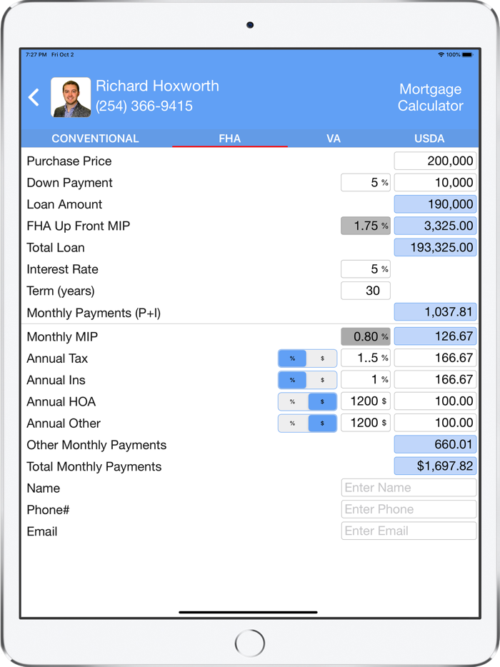Tap the Up Front MIP amount 3,325.00
Image resolution: width=500 pixels, height=667 pixels.
point(435,226)
